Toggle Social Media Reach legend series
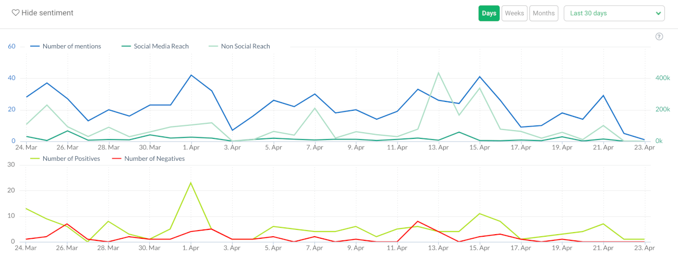Screen dimensions: 678x269 point(161,46)
